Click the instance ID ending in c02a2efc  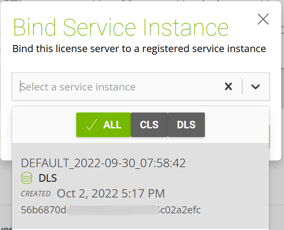point(180,210)
